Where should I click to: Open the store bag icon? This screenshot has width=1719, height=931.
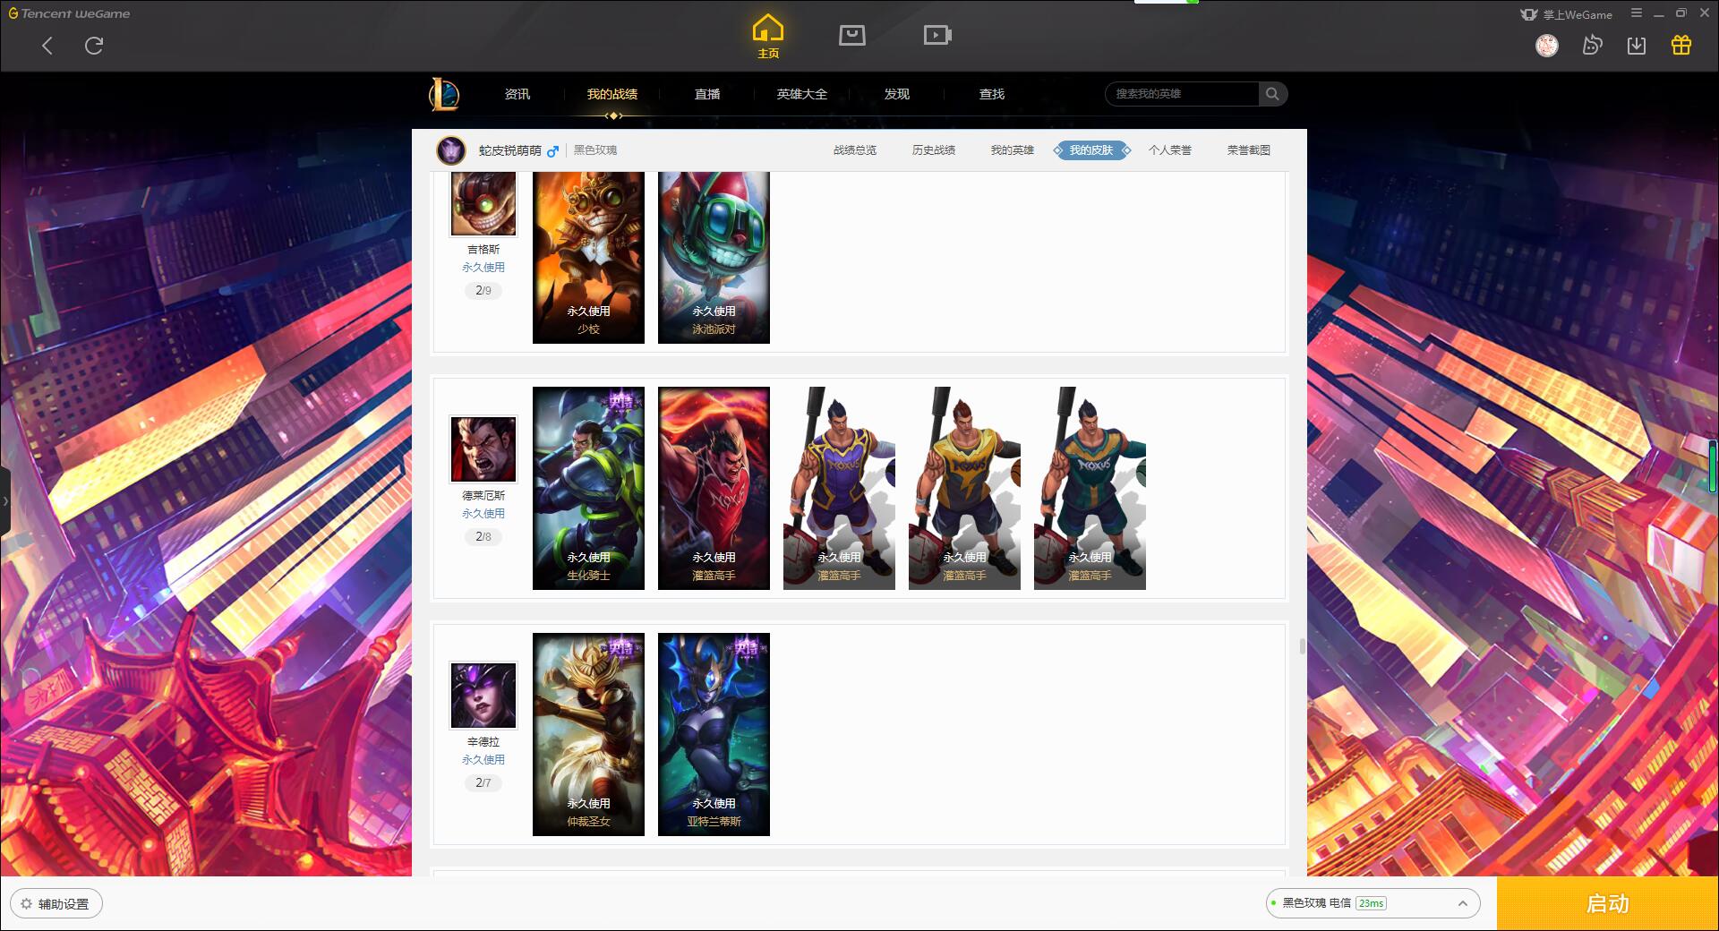(x=852, y=35)
